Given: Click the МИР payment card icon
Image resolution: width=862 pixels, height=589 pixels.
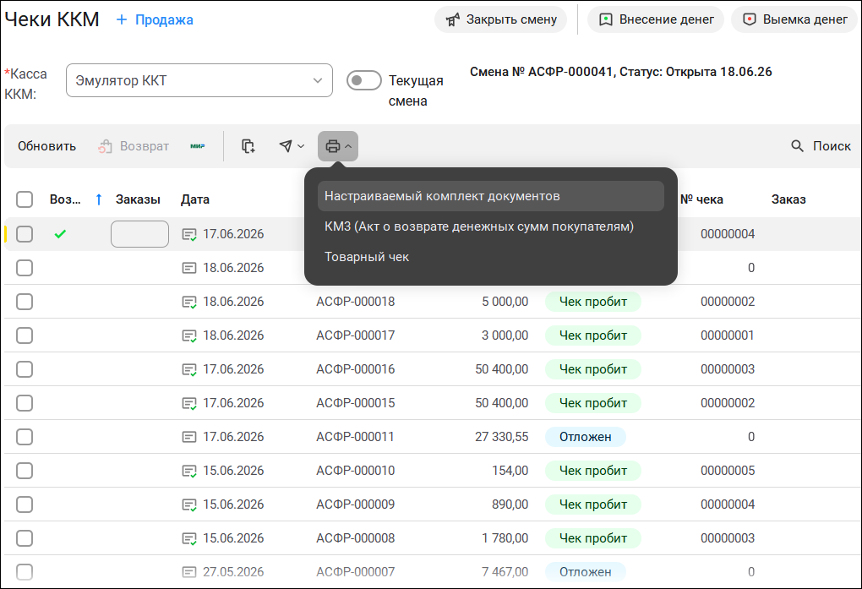Looking at the screenshot, I should pyautogui.click(x=198, y=146).
